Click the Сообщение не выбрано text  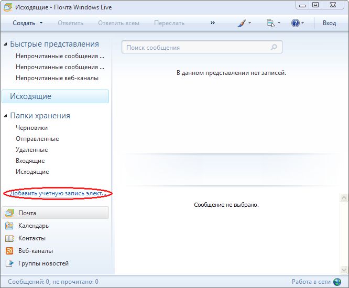point(226,205)
